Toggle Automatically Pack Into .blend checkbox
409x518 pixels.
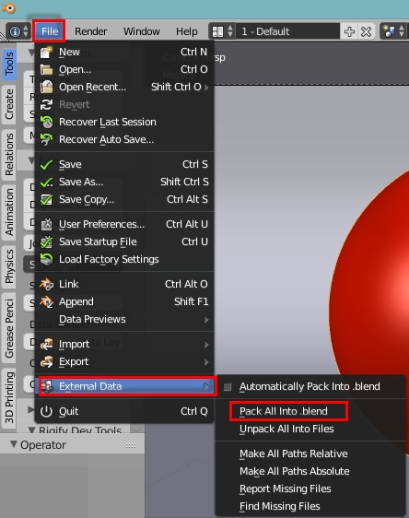coord(228,386)
